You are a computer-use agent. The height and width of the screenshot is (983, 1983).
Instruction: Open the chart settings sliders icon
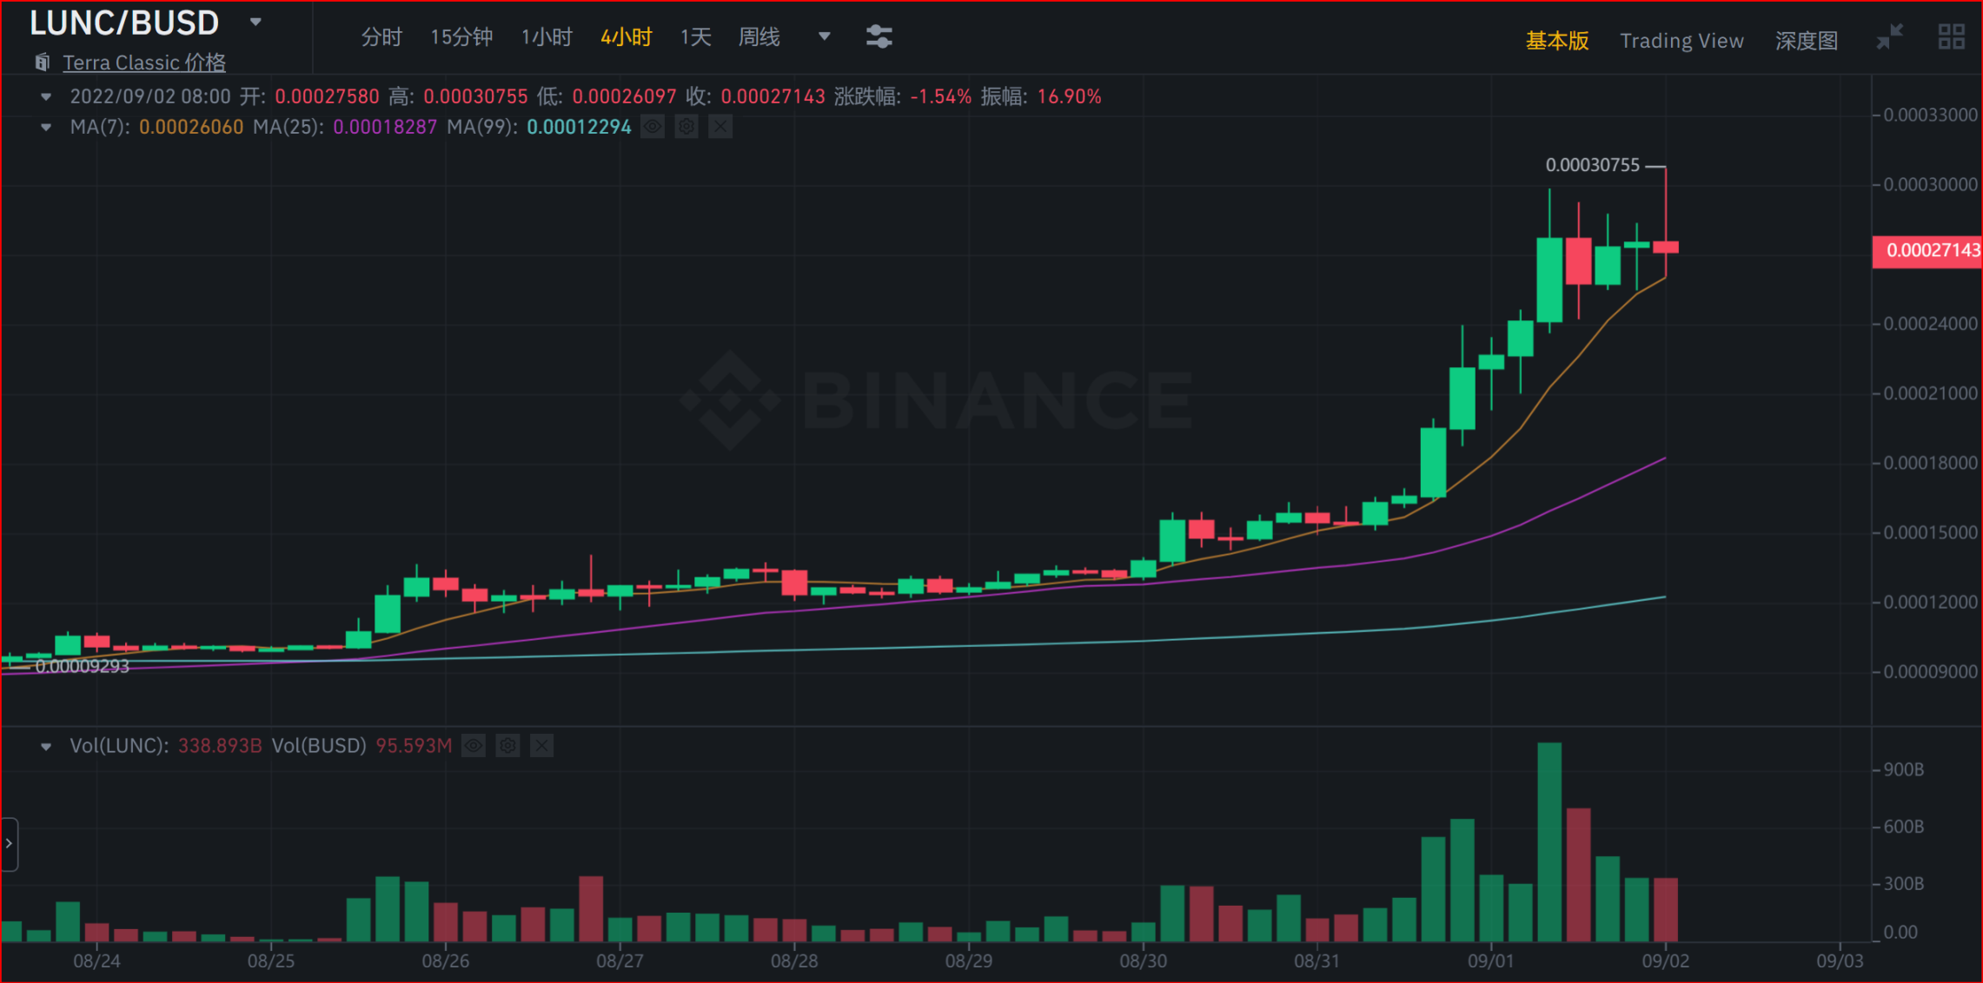click(x=879, y=36)
